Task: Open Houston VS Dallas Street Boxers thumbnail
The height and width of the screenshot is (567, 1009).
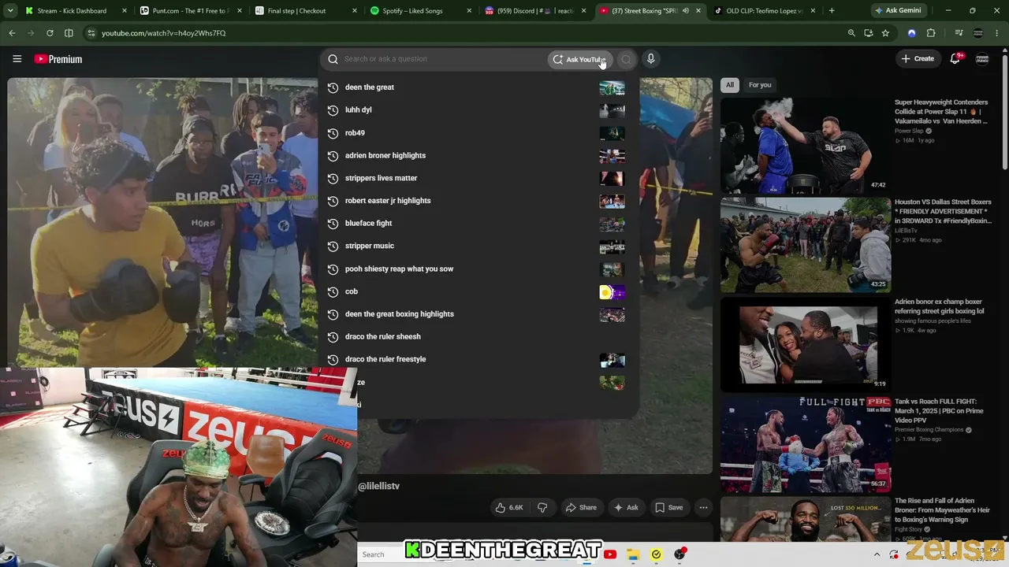Action: pyautogui.click(x=805, y=245)
